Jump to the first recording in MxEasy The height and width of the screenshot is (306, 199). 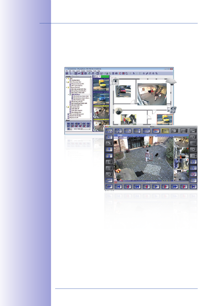coord(118,187)
